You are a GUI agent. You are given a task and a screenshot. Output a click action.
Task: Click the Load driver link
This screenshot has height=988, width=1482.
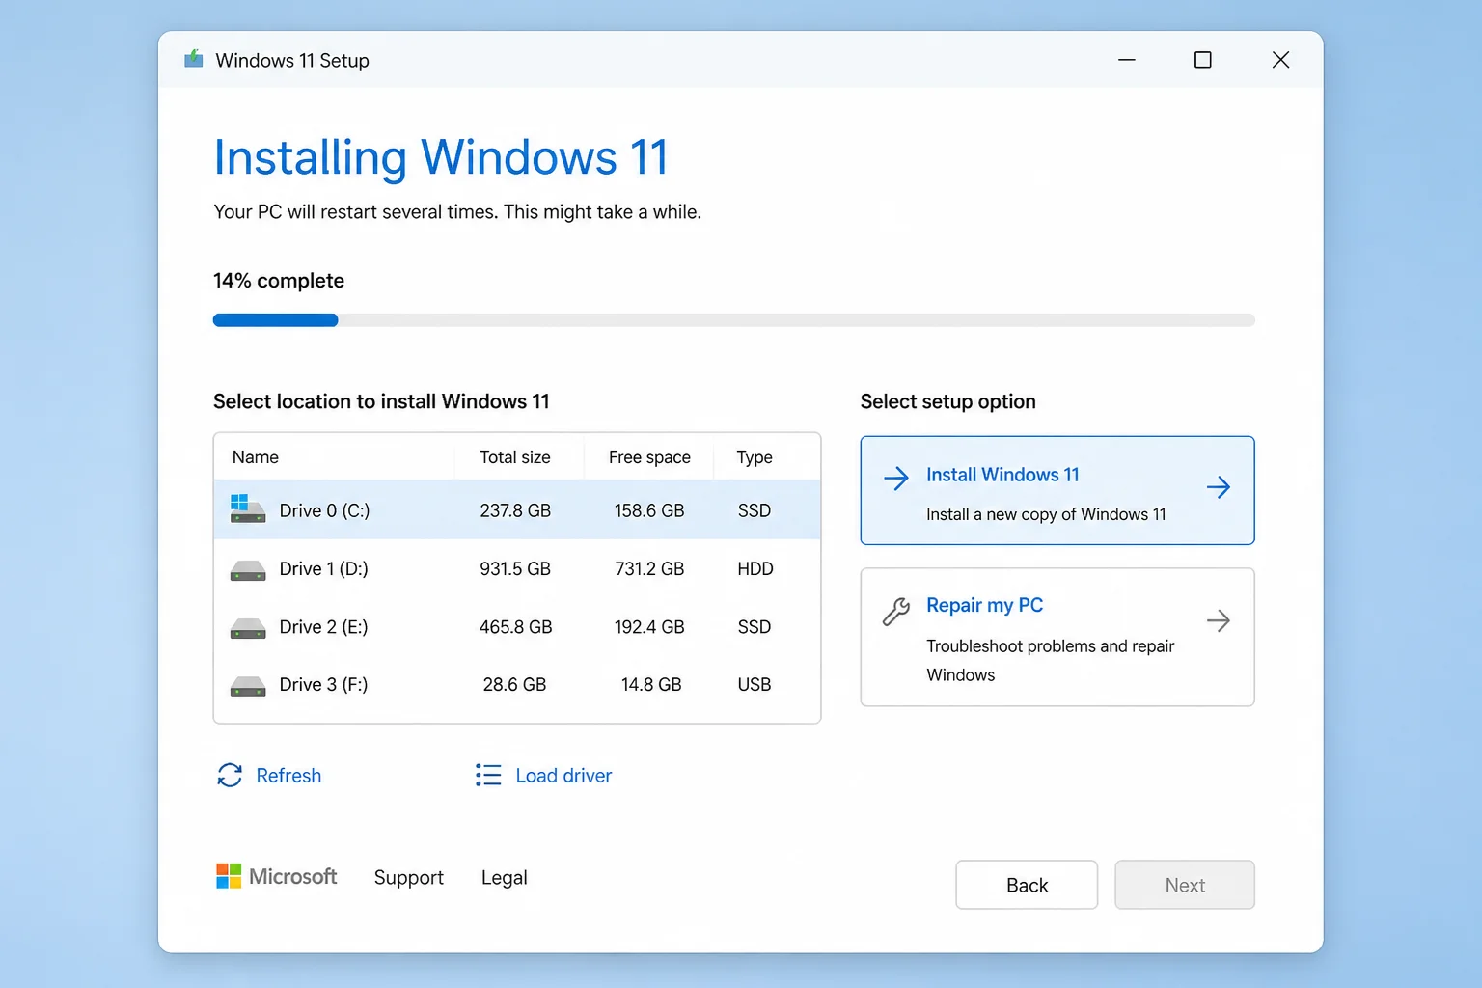point(563,776)
